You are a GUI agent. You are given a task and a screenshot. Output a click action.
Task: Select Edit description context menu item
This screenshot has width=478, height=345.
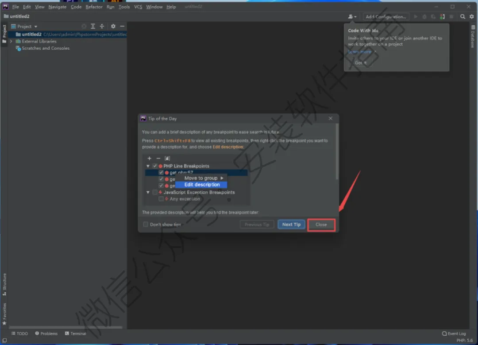coord(201,185)
